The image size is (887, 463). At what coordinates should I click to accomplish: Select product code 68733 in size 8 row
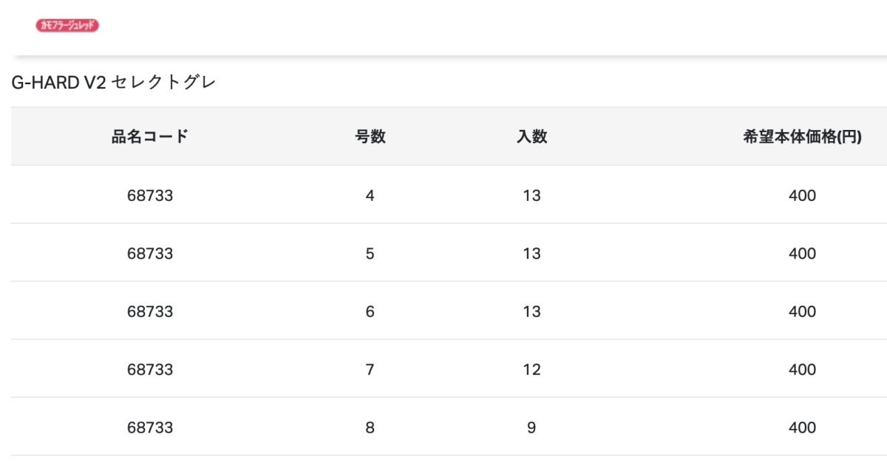pos(150,428)
